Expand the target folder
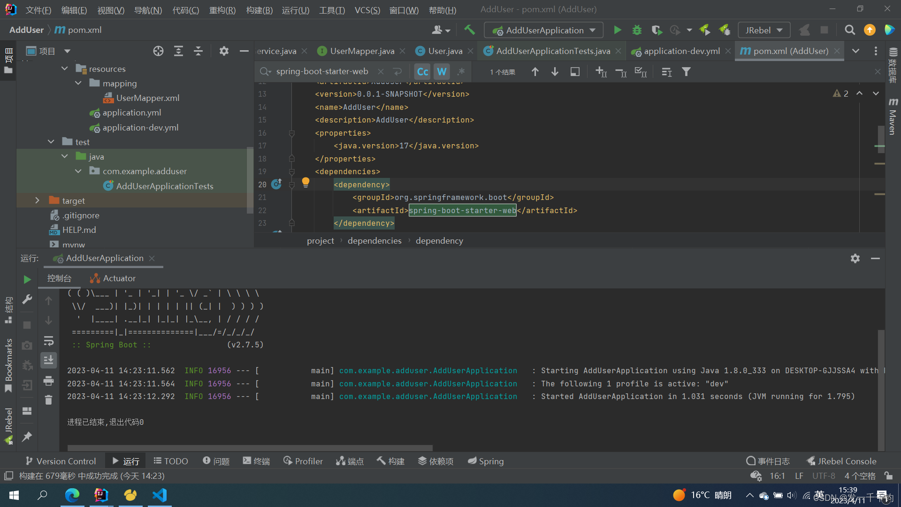 coord(37,201)
